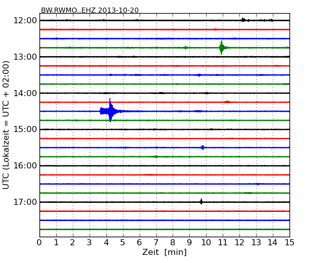Click the x-axis tick label 0
This screenshot has width=329, height=263.
tap(39, 243)
